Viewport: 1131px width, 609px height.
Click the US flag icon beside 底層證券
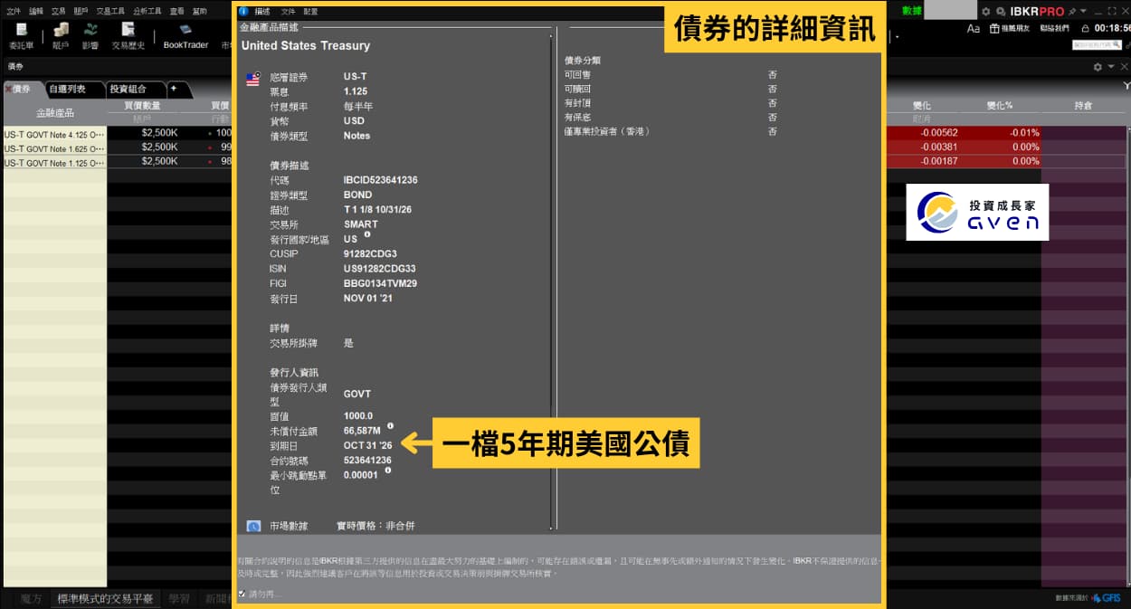(252, 79)
